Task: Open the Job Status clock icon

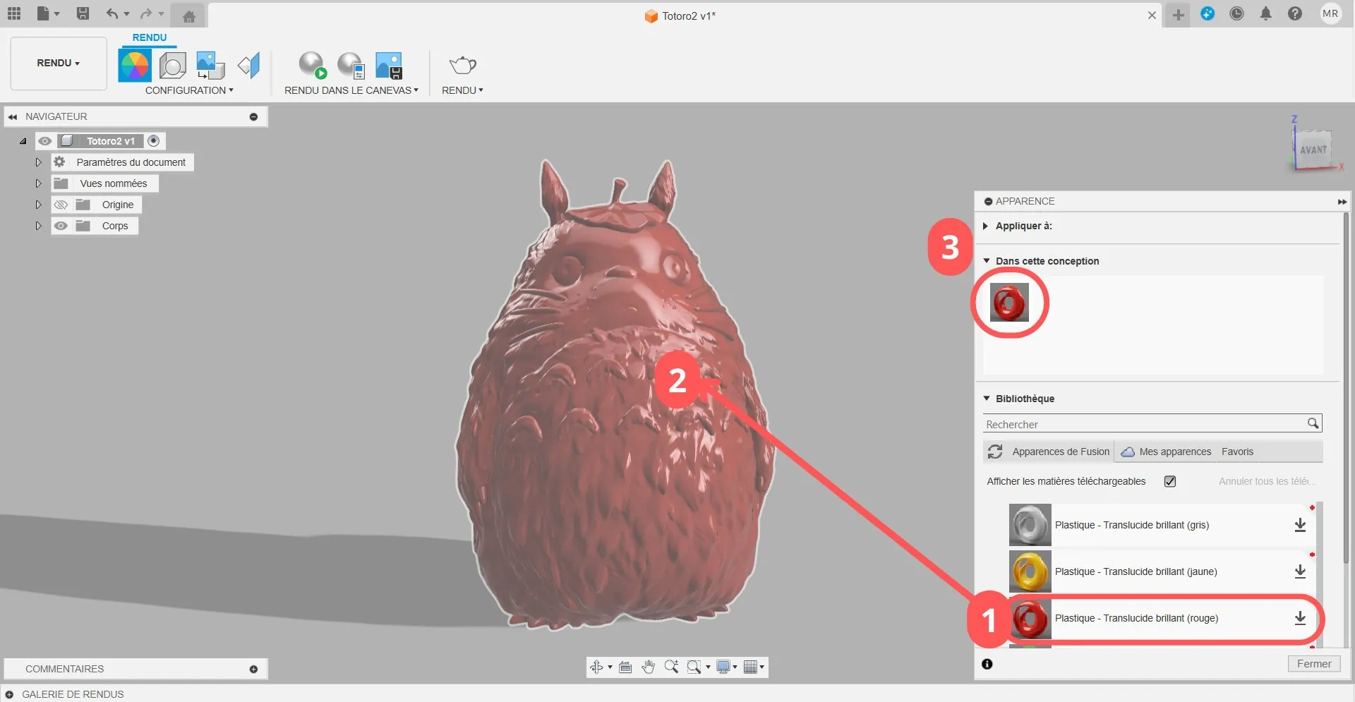Action: click(x=1236, y=13)
